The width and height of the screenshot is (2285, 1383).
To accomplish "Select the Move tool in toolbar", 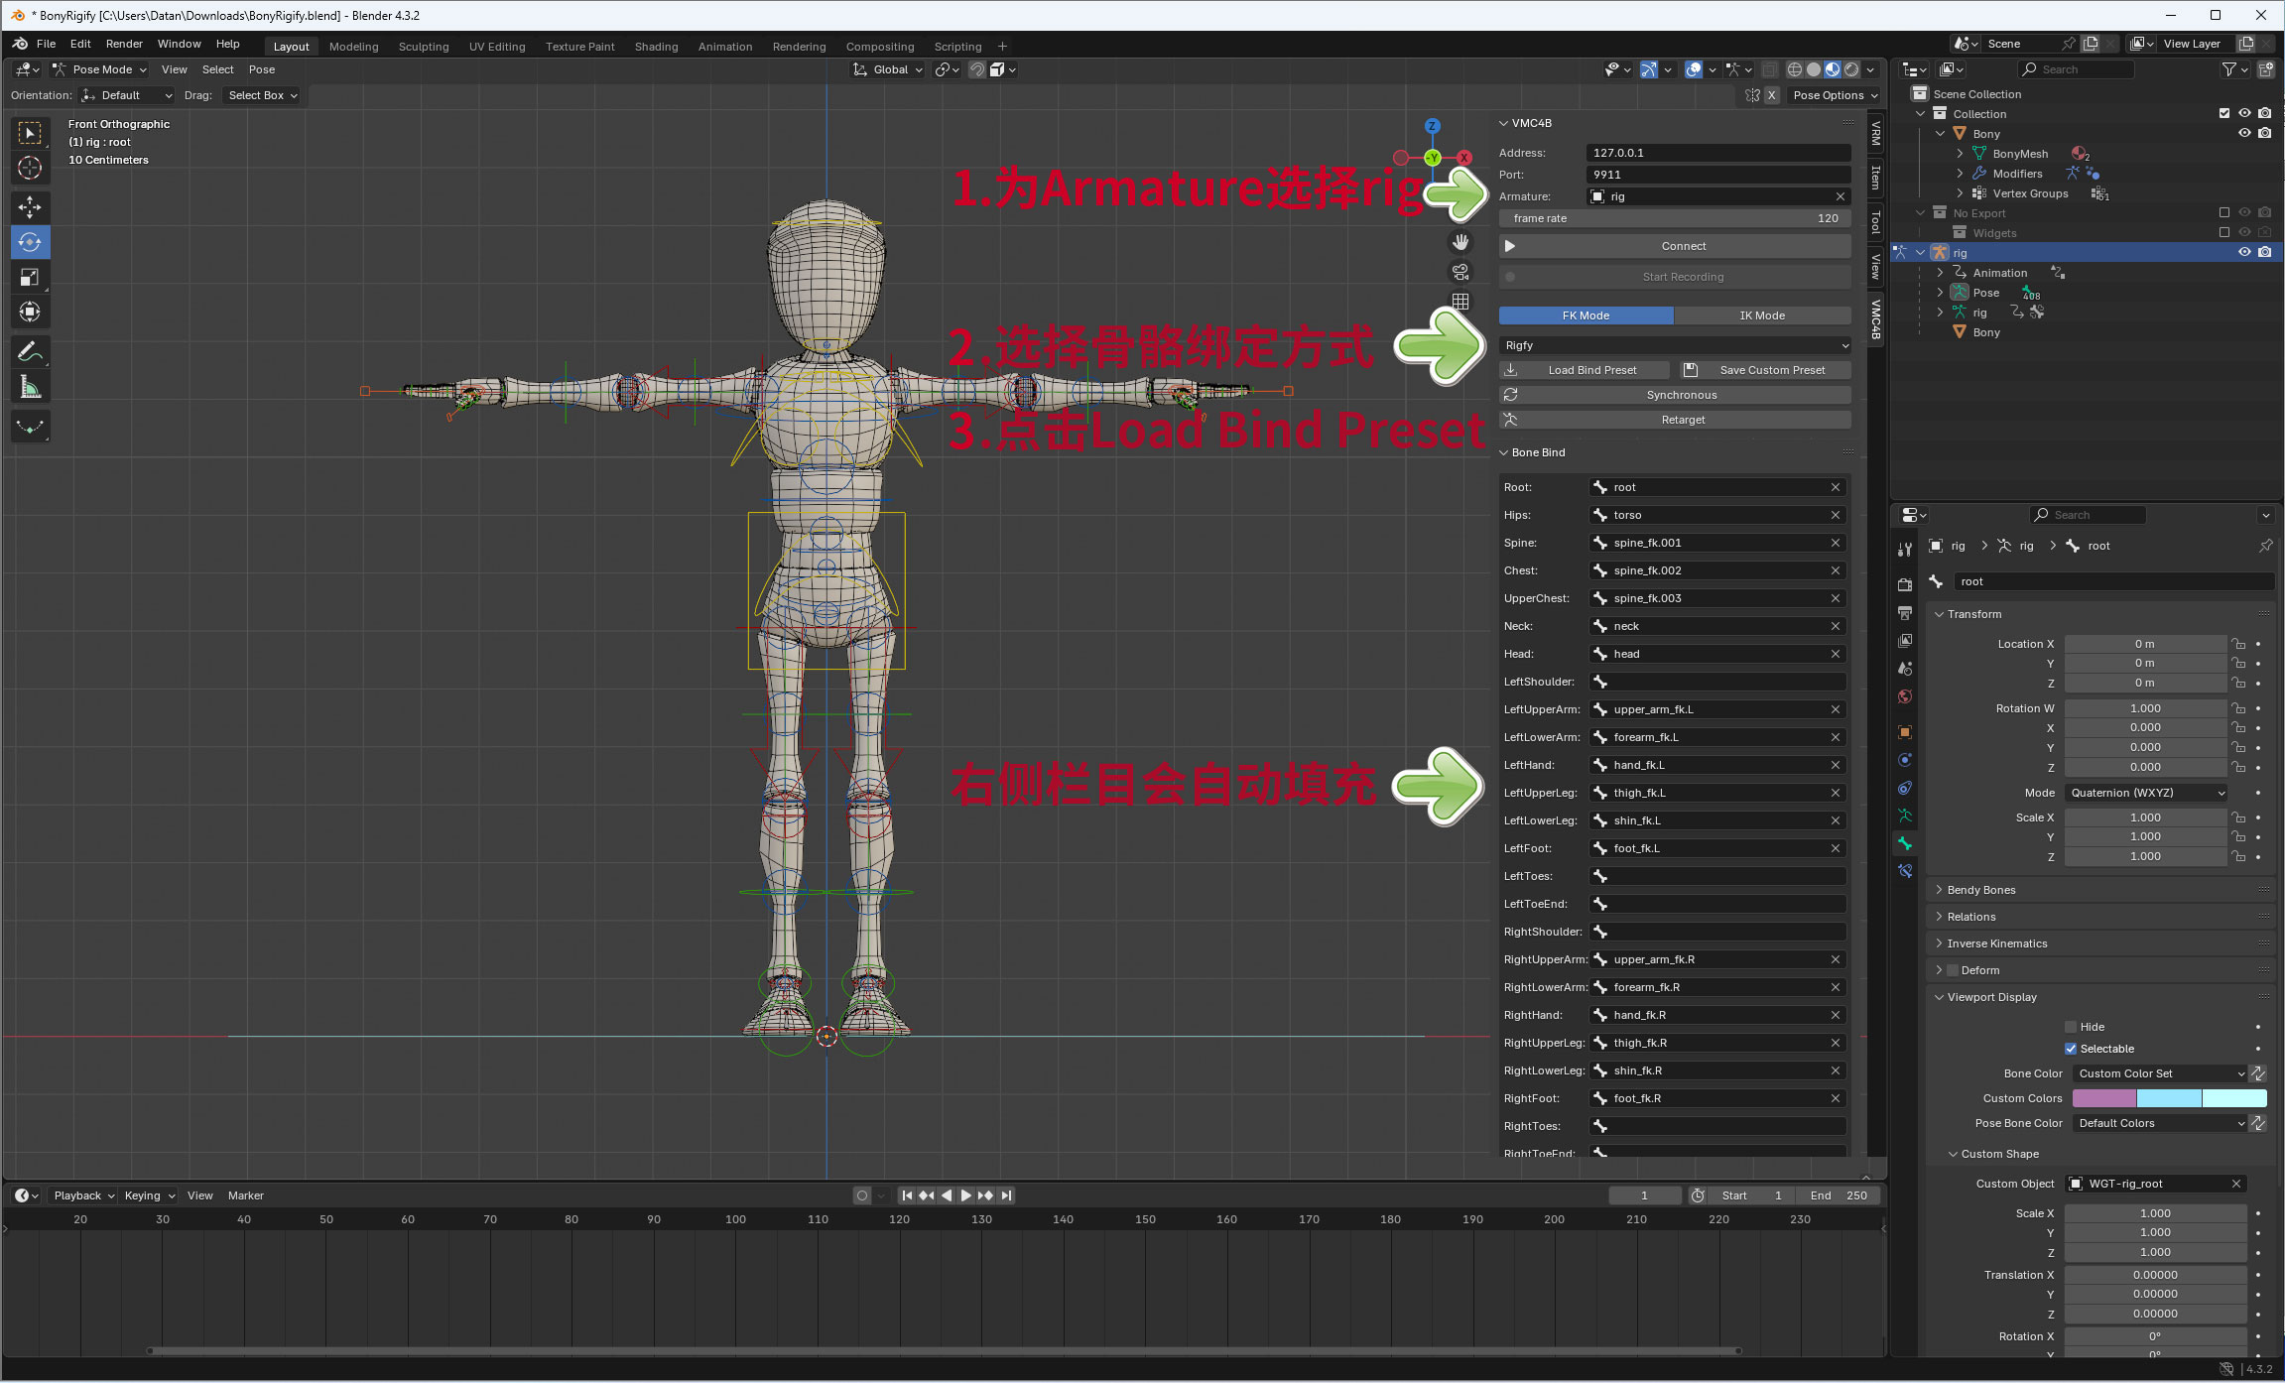I will [30, 206].
